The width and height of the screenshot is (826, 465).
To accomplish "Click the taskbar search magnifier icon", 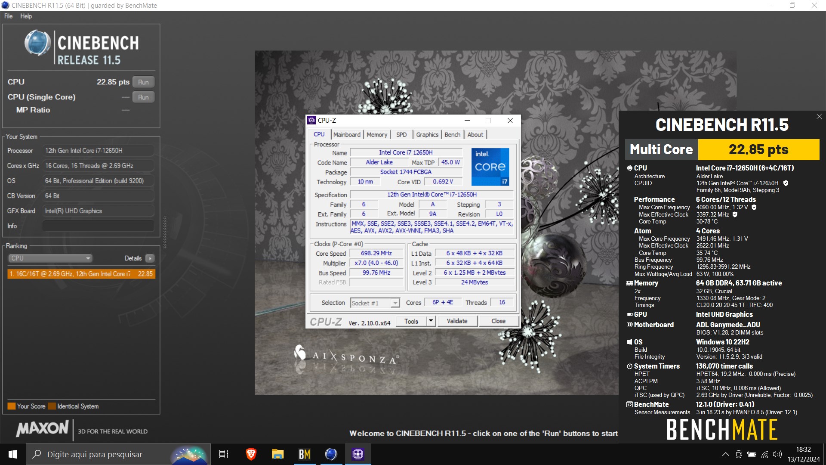I will [x=37, y=454].
